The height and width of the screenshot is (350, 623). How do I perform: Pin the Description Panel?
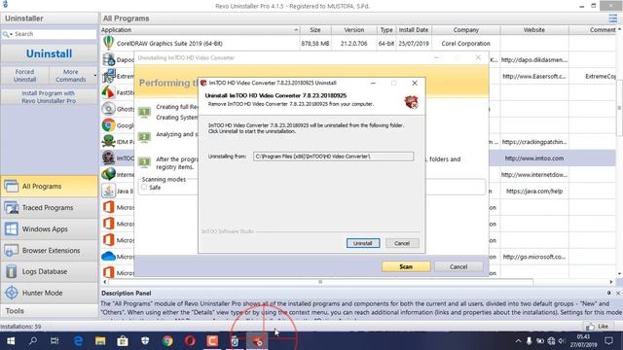(x=608, y=293)
